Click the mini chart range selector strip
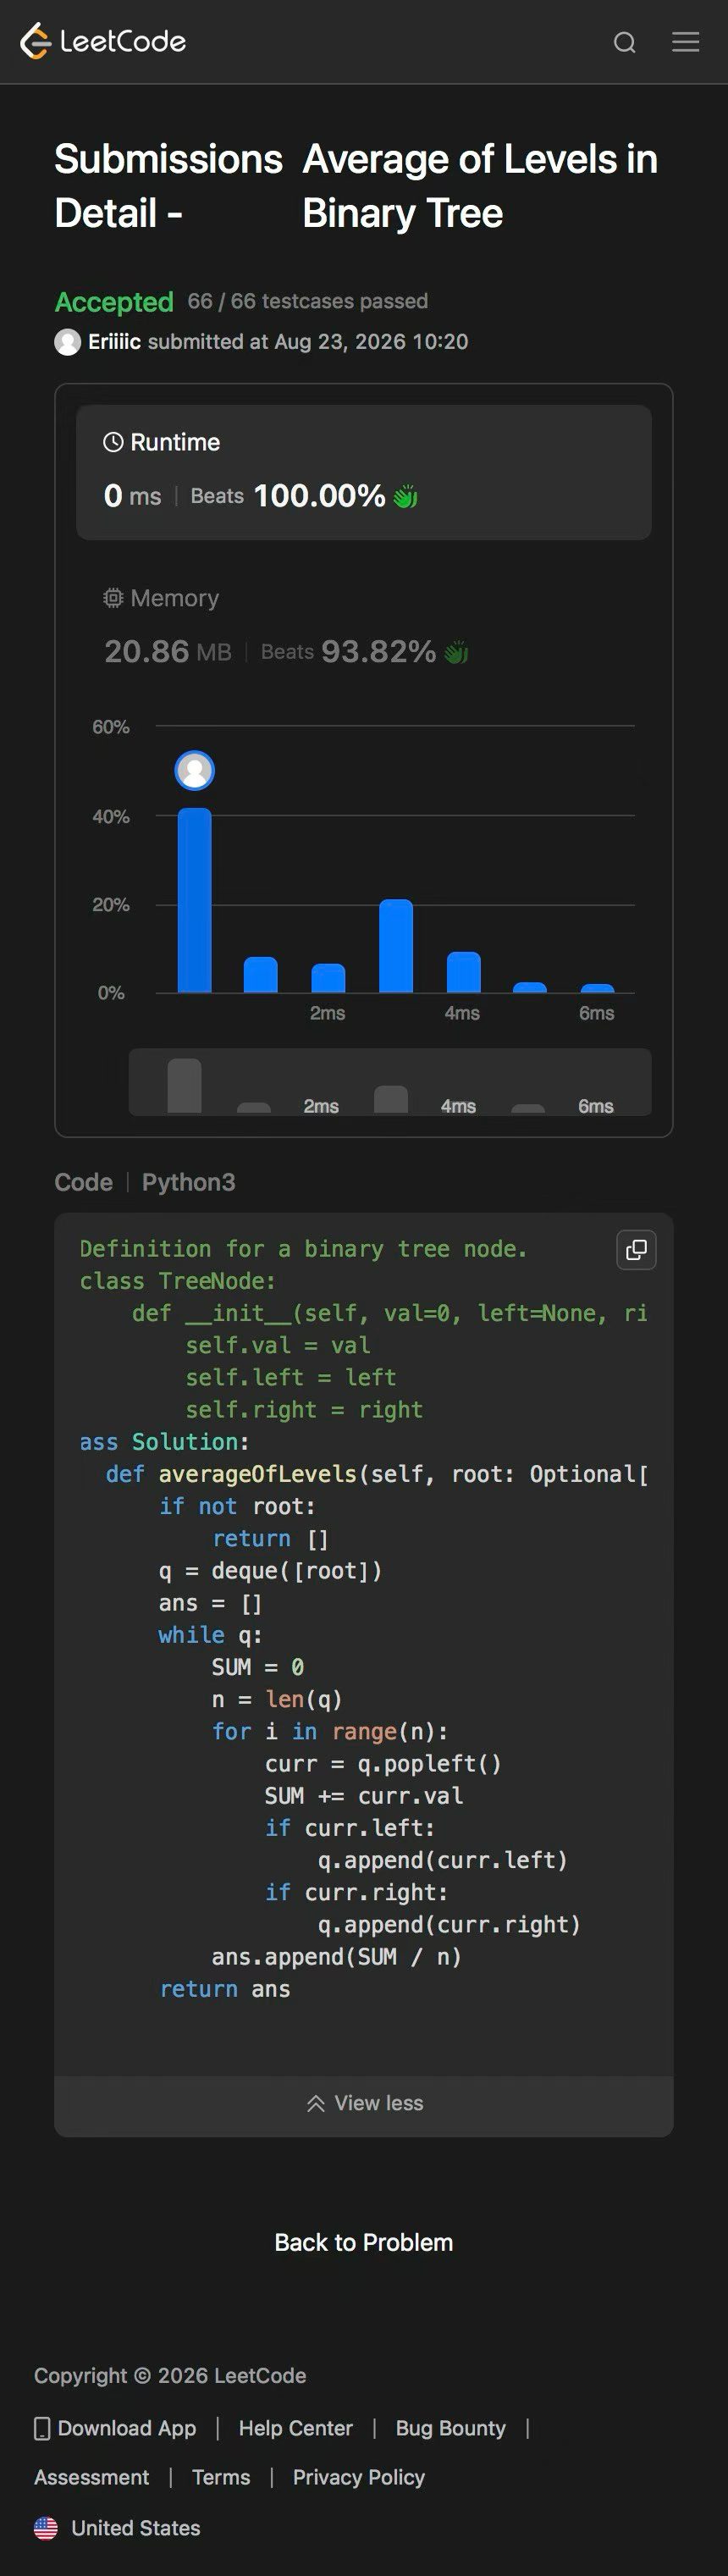 click(x=390, y=1082)
